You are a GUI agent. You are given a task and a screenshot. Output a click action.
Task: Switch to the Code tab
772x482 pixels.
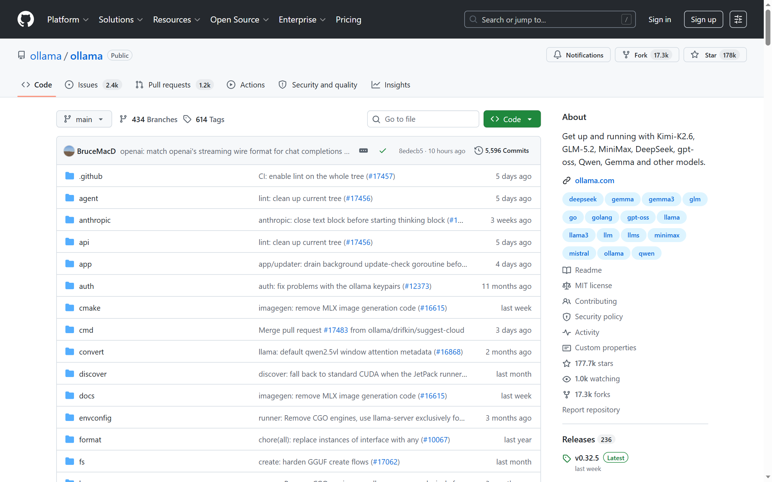37,85
